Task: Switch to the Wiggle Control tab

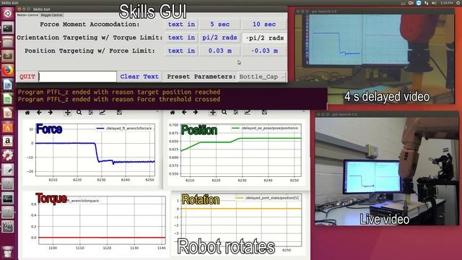Action: coord(51,15)
